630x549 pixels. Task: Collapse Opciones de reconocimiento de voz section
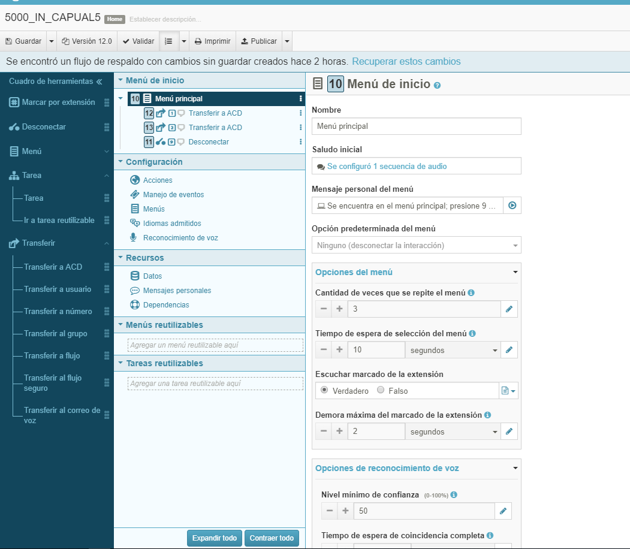pos(515,468)
